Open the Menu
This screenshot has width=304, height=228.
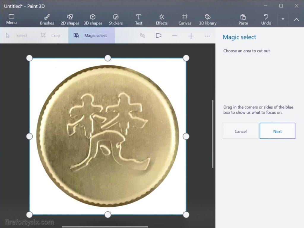pos(11,19)
